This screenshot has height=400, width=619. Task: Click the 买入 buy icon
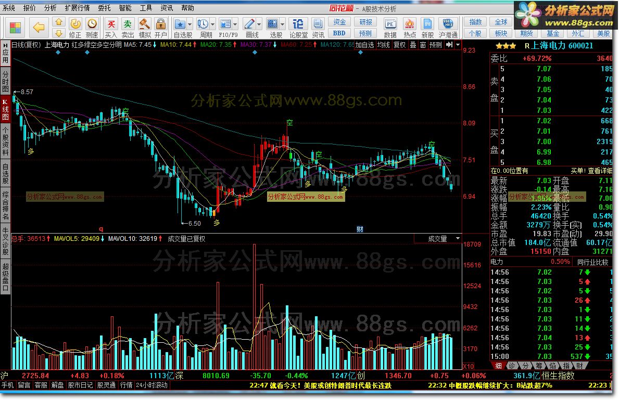coord(111,28)
